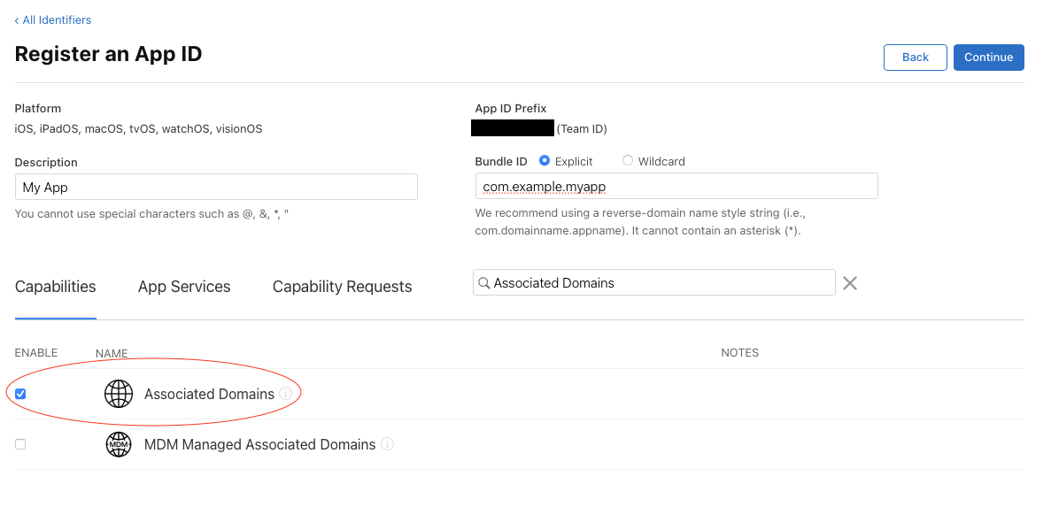This screenshot has width=1051, height=515.
Task: Open the Capability Requests tab
Action: click(x=342, y=286)
